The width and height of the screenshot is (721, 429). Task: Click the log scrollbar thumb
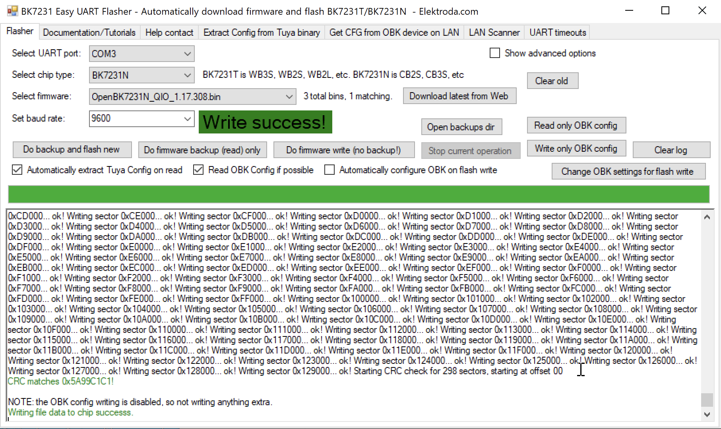point(707,400)
